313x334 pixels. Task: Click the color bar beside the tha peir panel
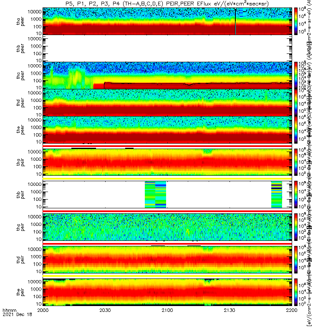(296, 162)
